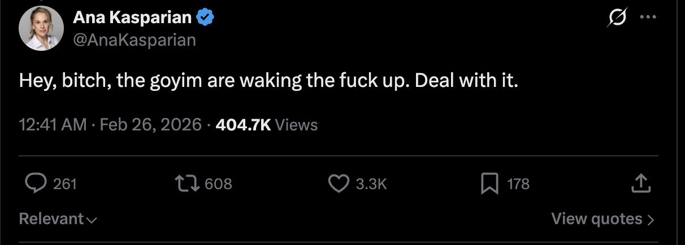The image size is (685, 245).
Task: Click the reply speech bubble icon
Action: (x=37, y=183)
